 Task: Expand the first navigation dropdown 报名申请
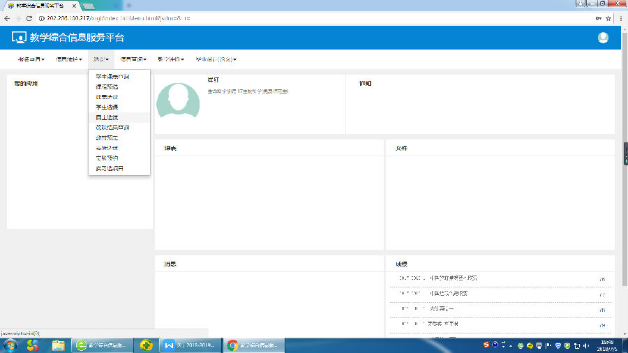click(x=31, y=59)
